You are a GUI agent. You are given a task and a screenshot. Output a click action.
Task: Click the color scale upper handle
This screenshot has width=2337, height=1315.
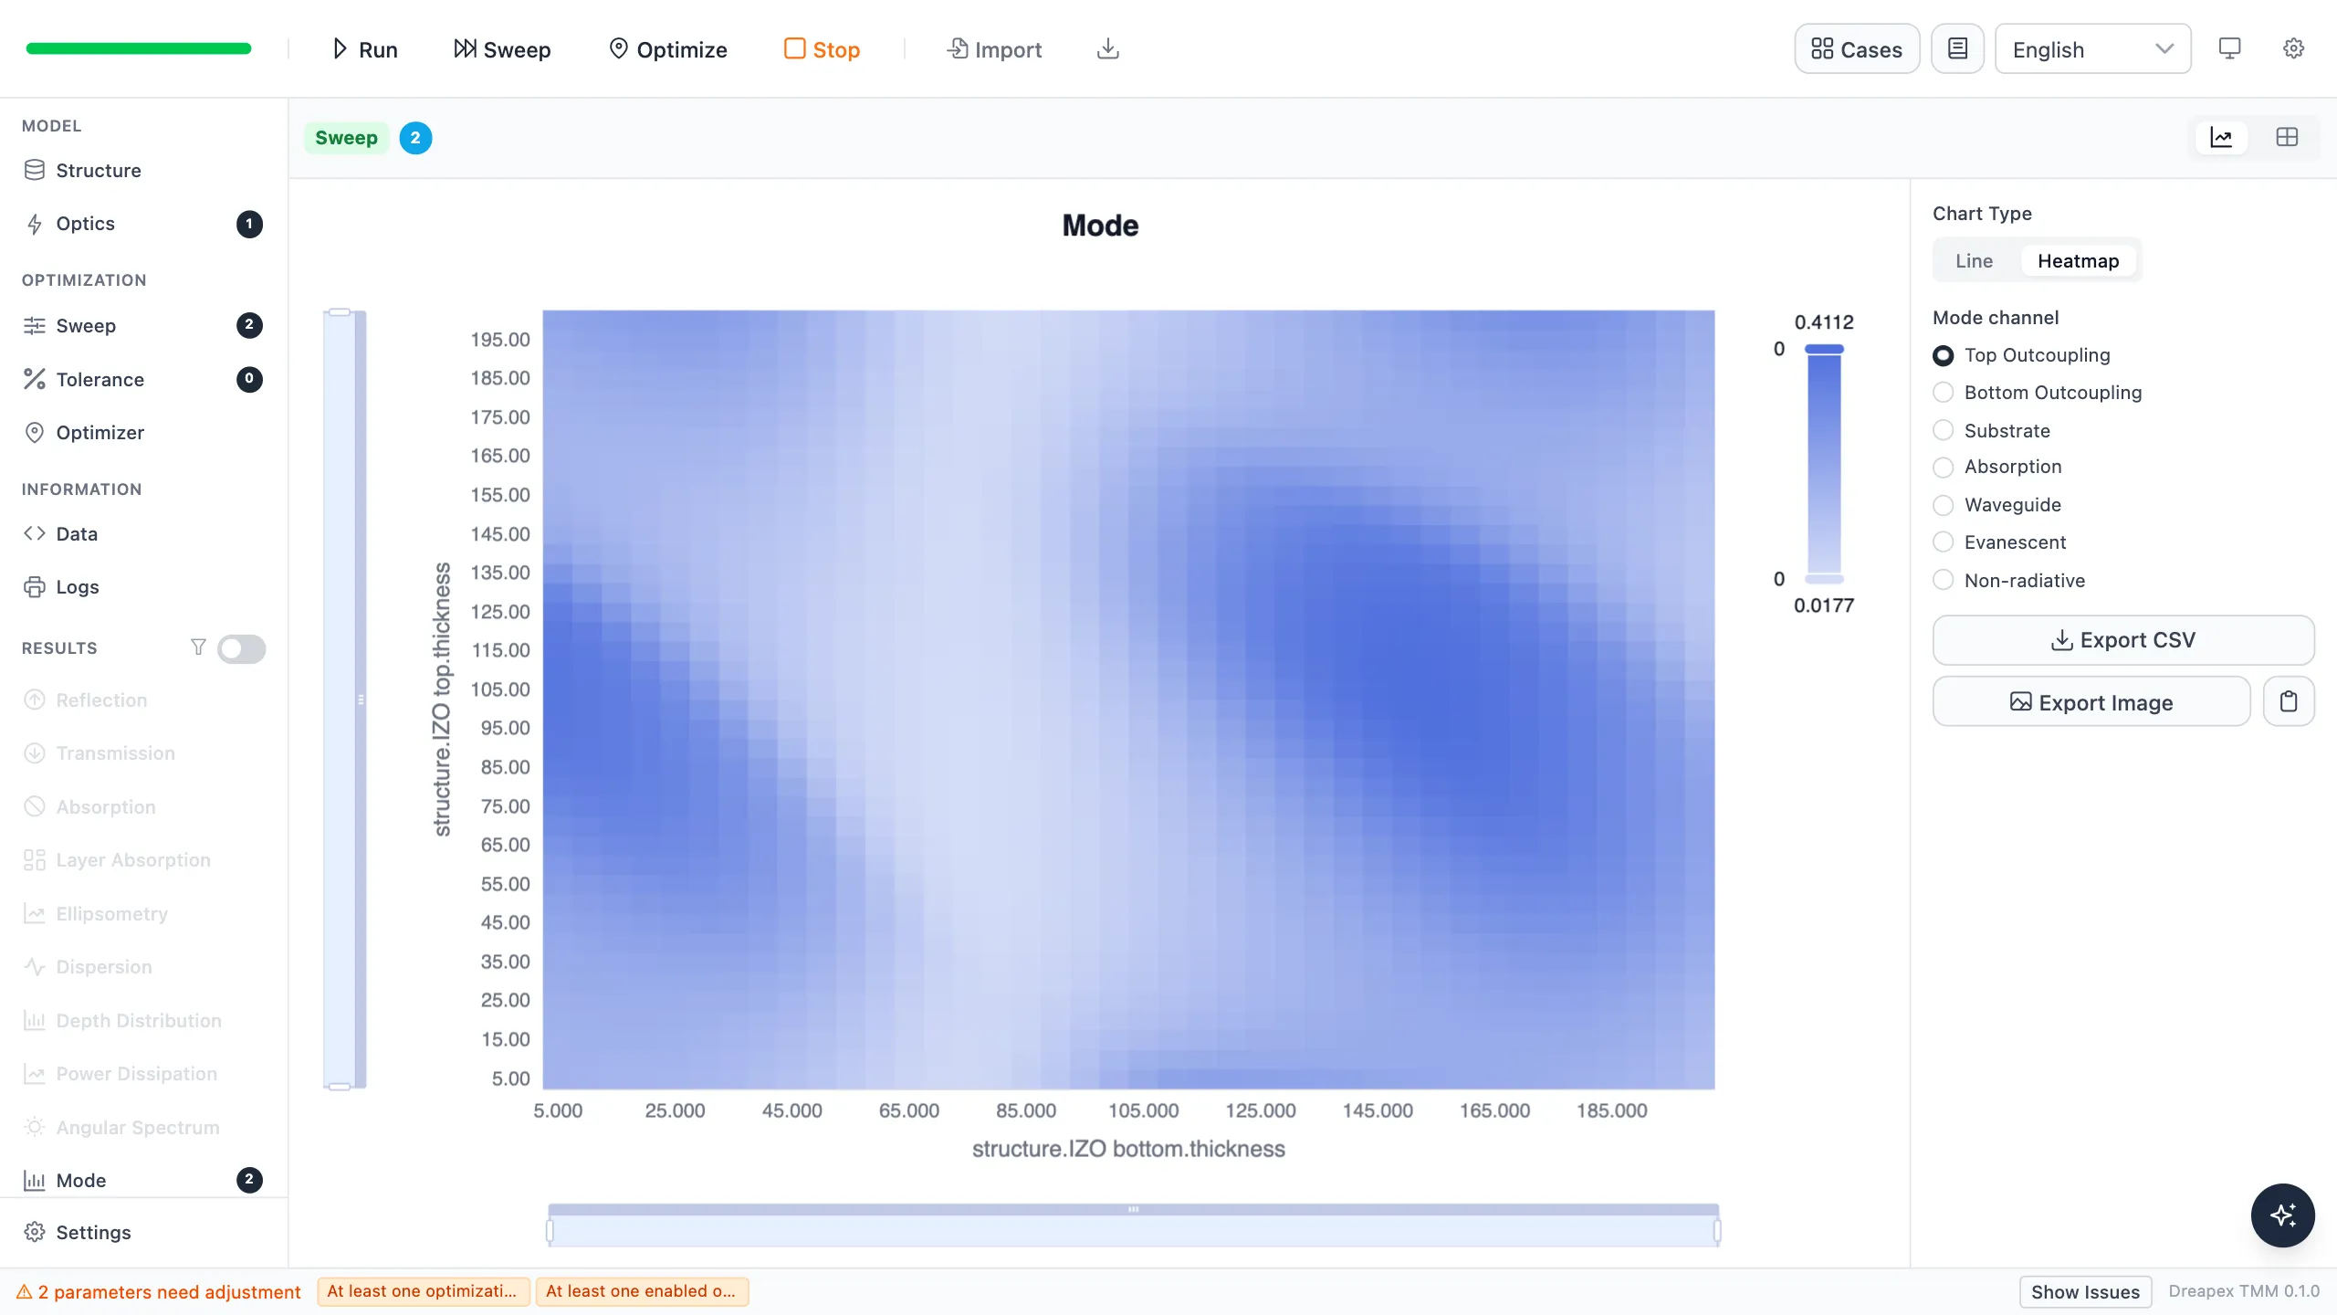1824,349
